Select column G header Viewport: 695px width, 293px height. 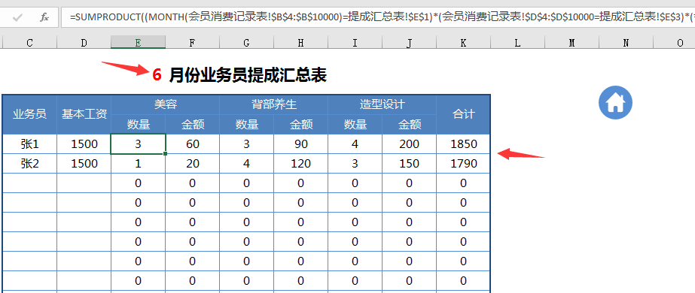point(246,42)
